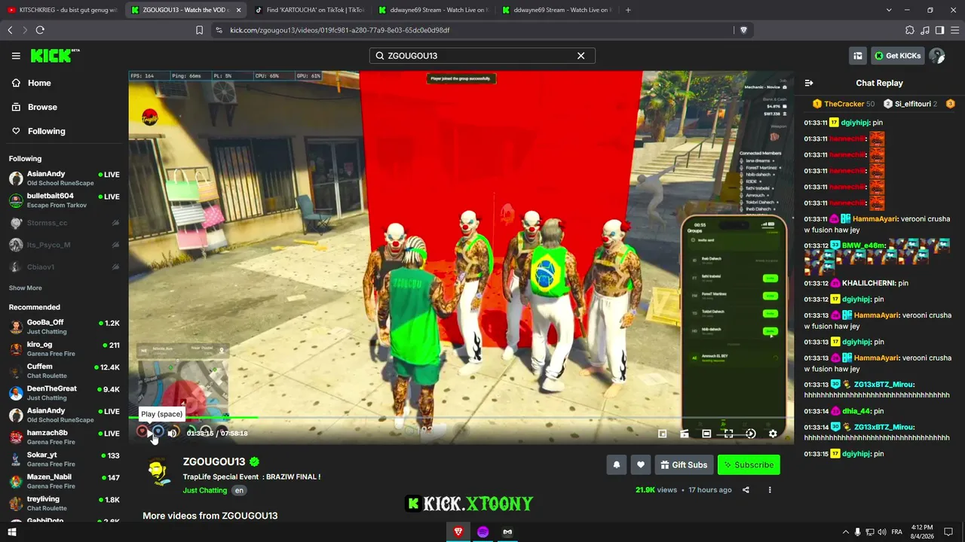This screenshot has height=542, width=965.
Task: Expand Show More followed channels
Action: [26, 288]
